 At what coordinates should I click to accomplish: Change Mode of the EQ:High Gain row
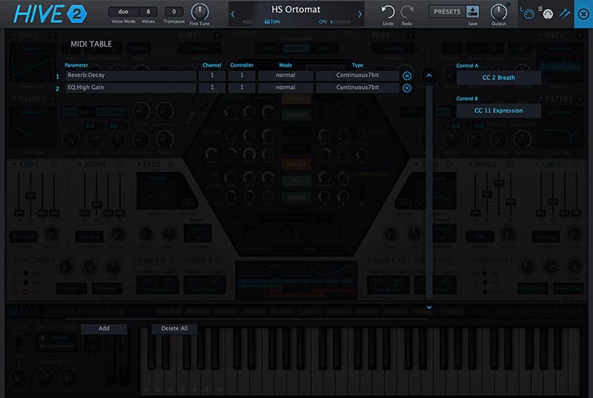[x=285, y=87]
